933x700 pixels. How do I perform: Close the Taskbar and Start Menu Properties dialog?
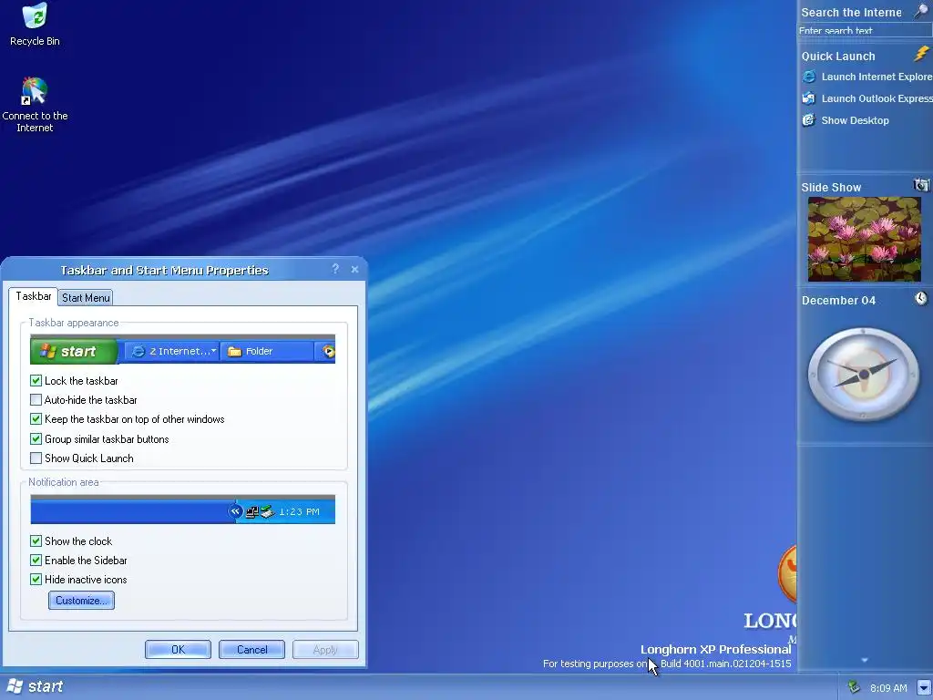(354, 270)
